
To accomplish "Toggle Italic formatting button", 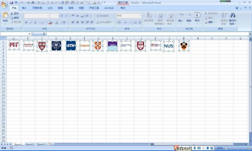I will coord(31,23).
